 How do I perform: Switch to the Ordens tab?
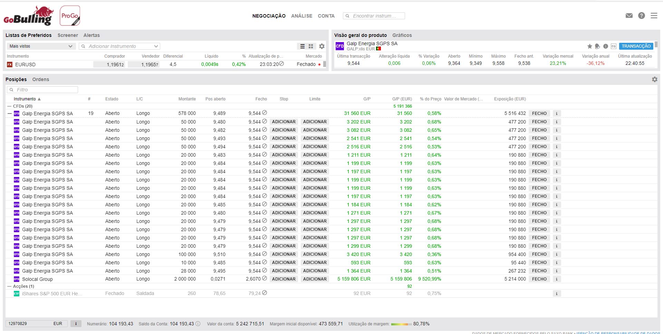click(x=41, y=79)
